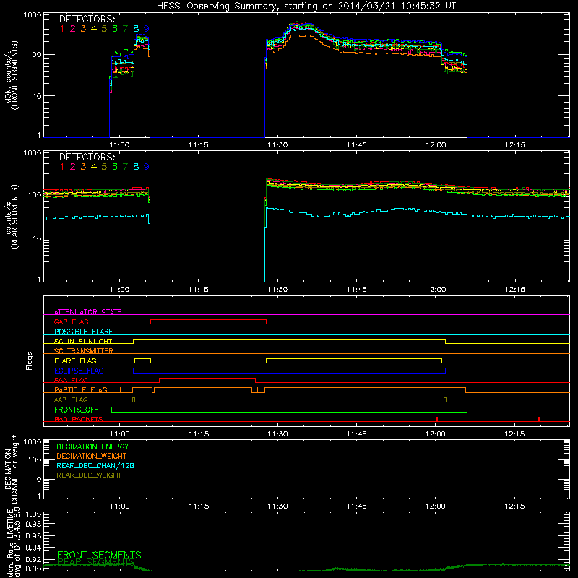Click the REAR_DEC_CHAN/128 legend entry
Viewport: 578px width, 578px height.
click(x=95, y=466)
